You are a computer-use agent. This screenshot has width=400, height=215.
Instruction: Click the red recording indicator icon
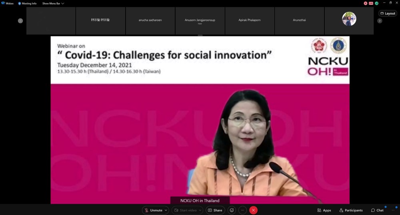(366, 3)
